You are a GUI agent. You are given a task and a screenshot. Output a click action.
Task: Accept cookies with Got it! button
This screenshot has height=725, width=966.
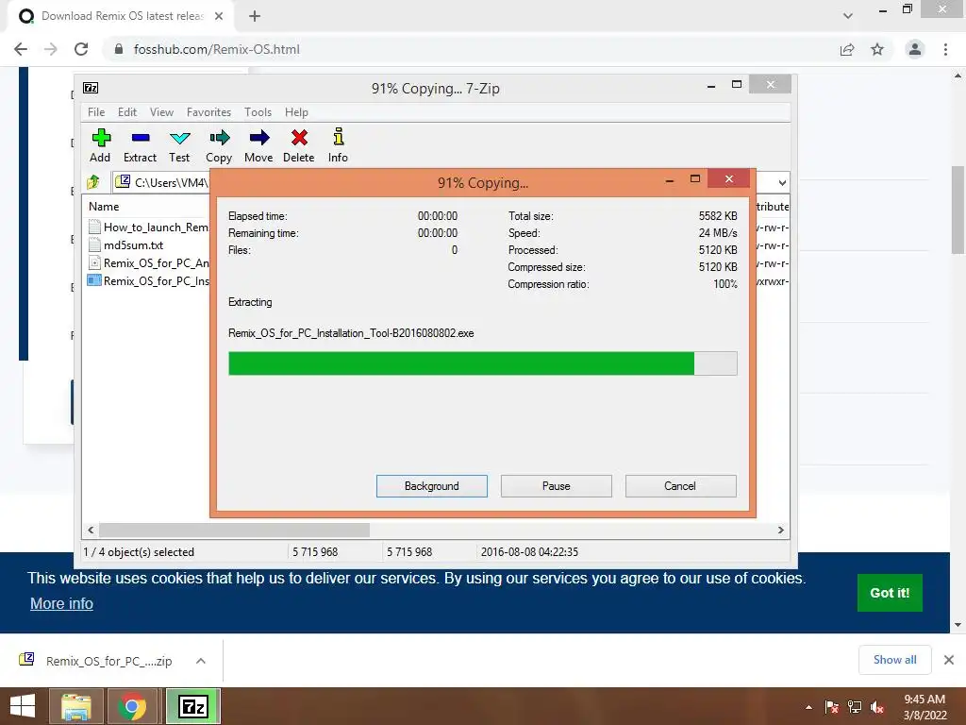tap(890, 593)
